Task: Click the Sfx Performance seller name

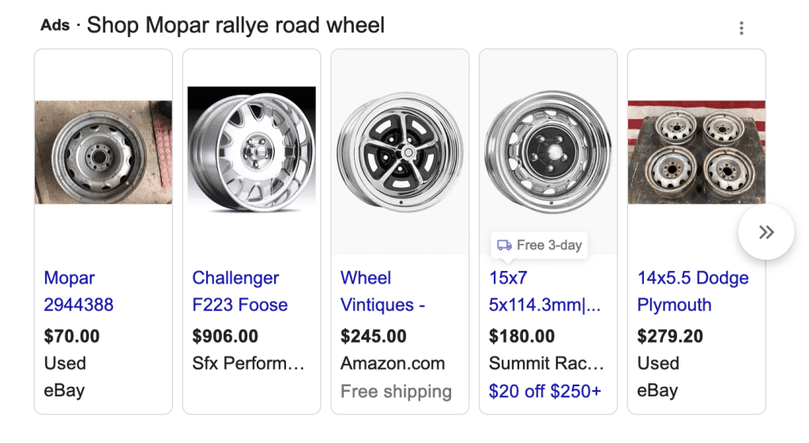Action: click(x=248, y=363)
